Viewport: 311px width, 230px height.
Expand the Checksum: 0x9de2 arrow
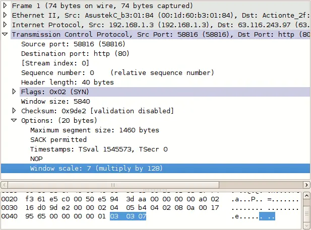[x=14, y=111]
